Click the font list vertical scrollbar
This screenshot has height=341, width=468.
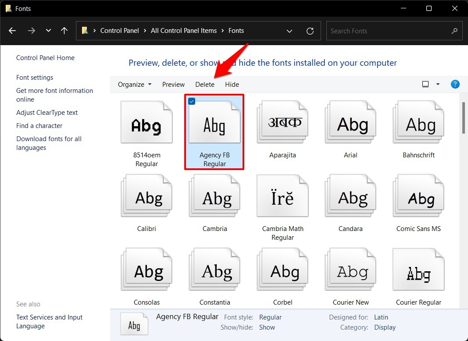464,117
